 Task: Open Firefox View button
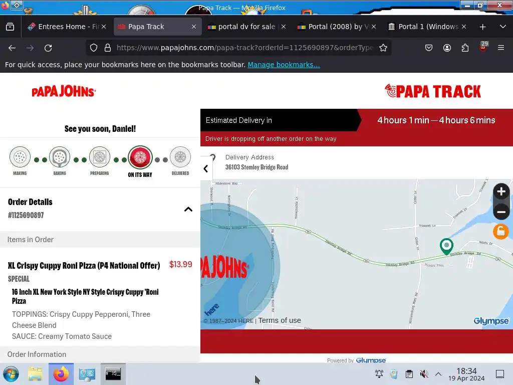tap(10, 27)
